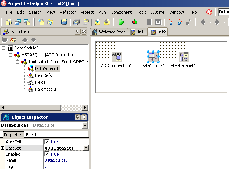Click the Save disk toolbar icon
229x169 pixels.
[64, 22]
